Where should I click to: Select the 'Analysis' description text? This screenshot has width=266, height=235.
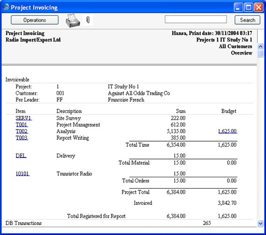click(66, 131)
